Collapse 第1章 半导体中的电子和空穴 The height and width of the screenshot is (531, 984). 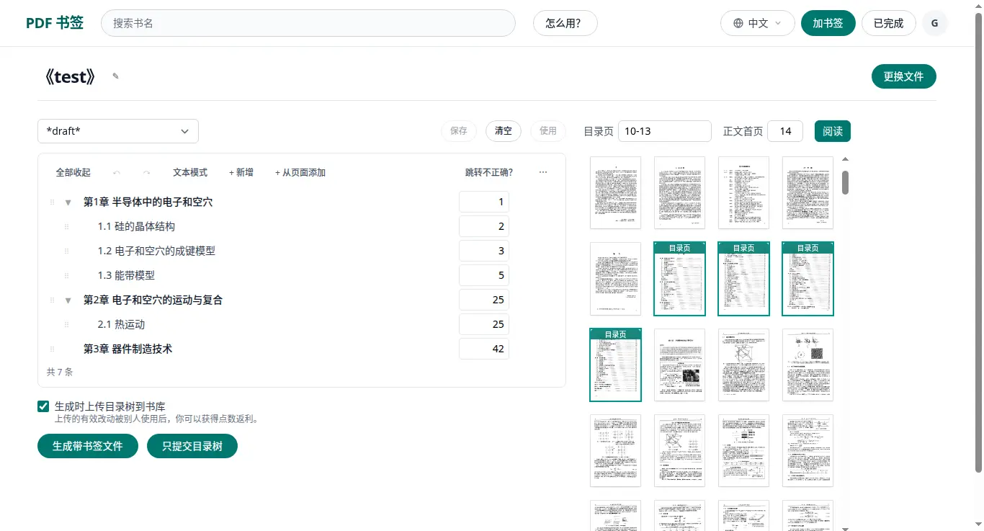(68, 202)
